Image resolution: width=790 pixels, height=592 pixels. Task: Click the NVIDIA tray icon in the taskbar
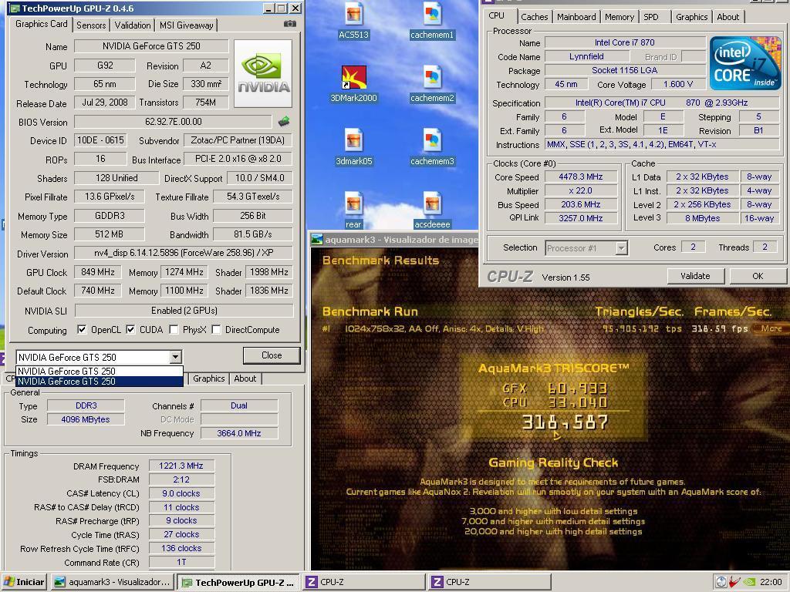(x=749, y=582)
